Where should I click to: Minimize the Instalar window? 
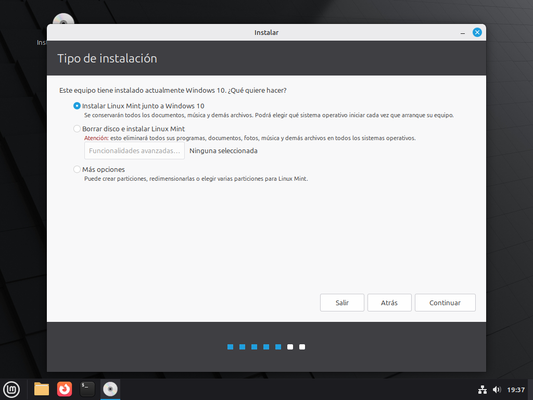[x=462, y=33]
